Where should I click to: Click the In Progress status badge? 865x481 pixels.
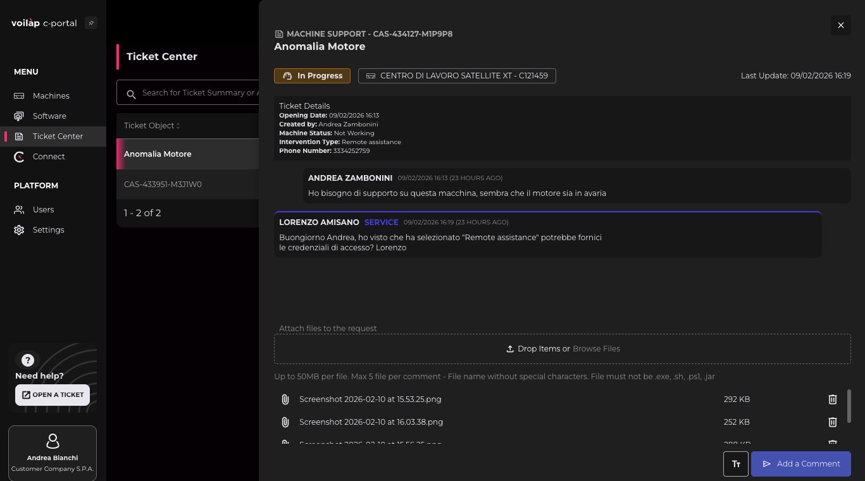(312, 76)
